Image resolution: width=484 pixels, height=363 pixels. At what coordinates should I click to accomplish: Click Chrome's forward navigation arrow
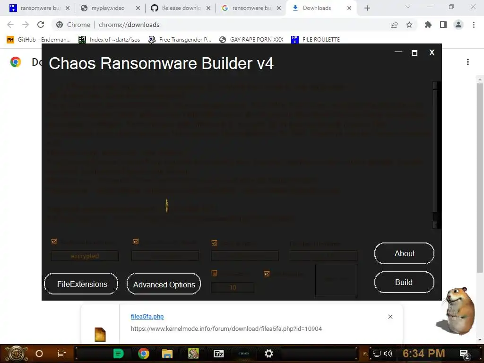(26, 25)
